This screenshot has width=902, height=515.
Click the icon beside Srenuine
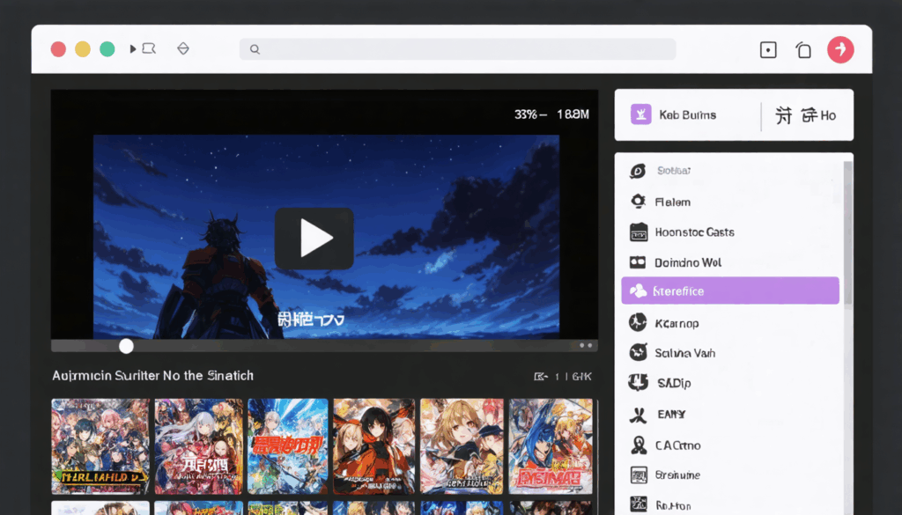click(x=639, y=475)
